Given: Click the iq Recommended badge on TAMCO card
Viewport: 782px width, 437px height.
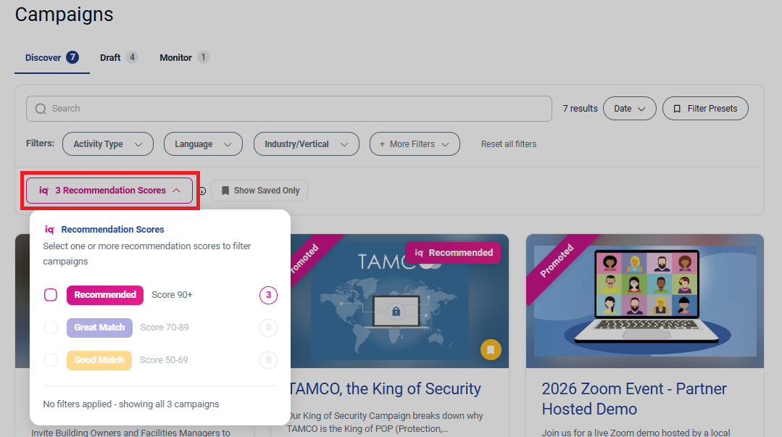Looking at the screenshot, I should (453, 253).
